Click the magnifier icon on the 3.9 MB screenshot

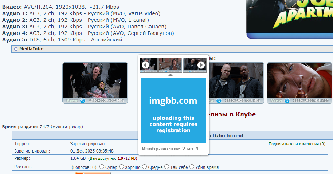(219, 100)
